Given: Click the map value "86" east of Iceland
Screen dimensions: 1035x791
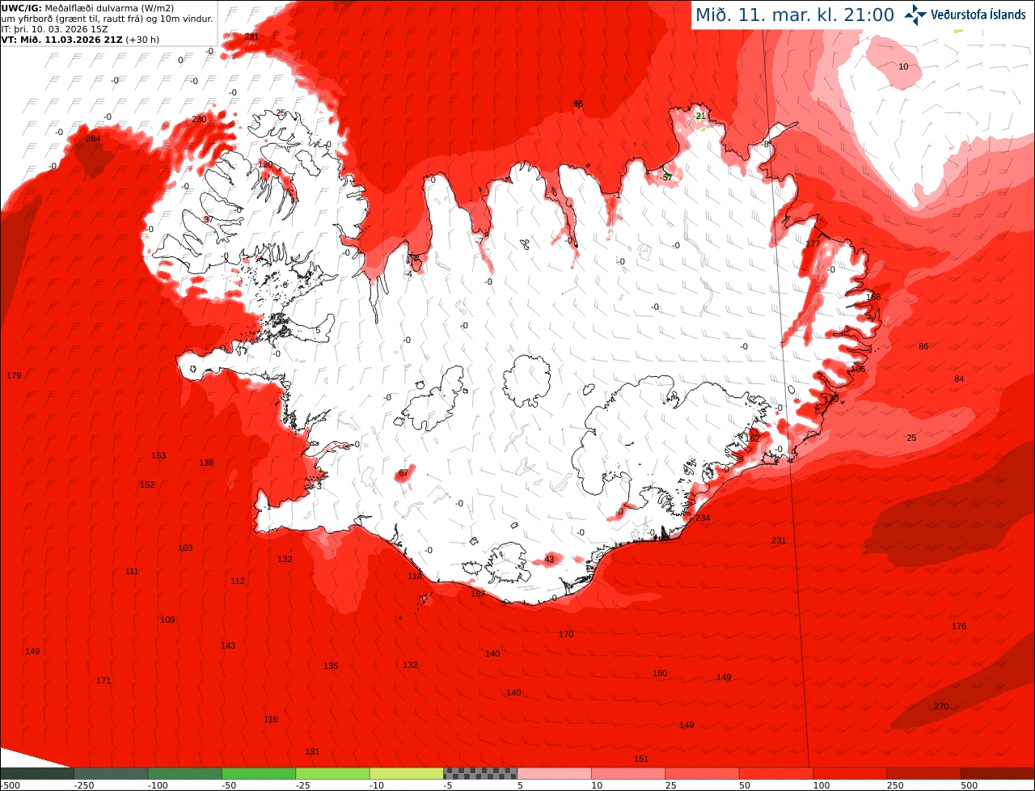Looking at the screenshot, I should tap(923, 346).
